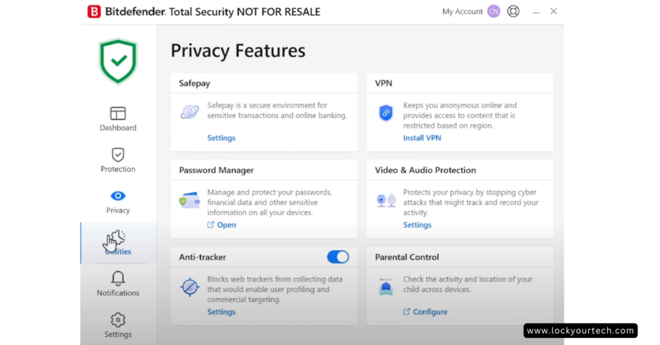660x345 pixels.
Task: Click the Password Manager wallet icon
Action: [x=189, y=200]
